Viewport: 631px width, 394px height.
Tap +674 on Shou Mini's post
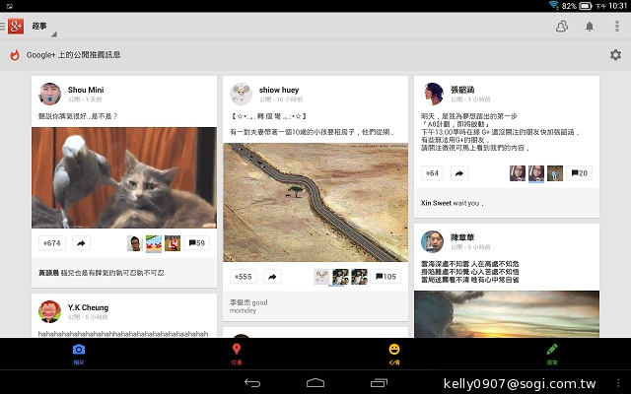click(52, 243)
